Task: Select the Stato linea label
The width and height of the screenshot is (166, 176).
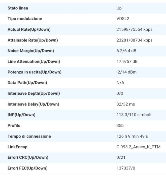Action: 18,8
